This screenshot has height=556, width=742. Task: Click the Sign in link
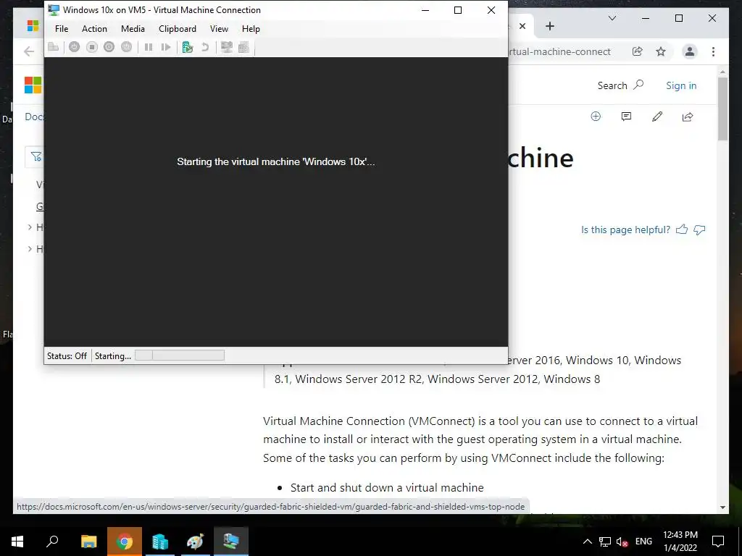click(x=681, y=85)
